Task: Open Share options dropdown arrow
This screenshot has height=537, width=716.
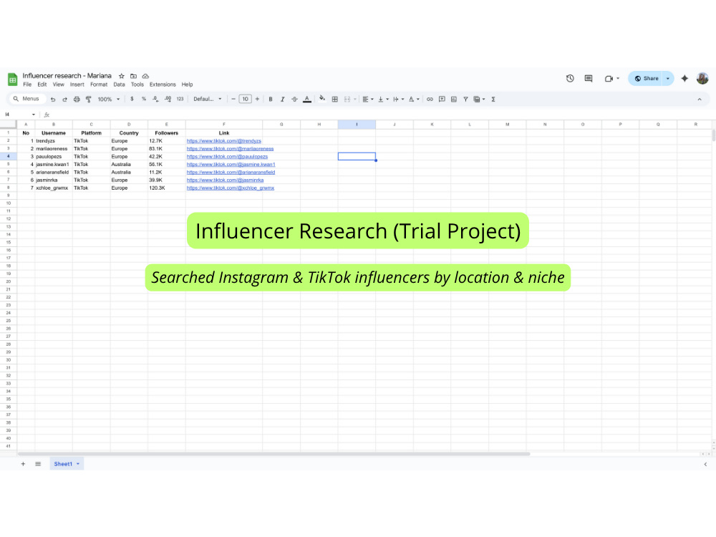Action: point(668,79)
